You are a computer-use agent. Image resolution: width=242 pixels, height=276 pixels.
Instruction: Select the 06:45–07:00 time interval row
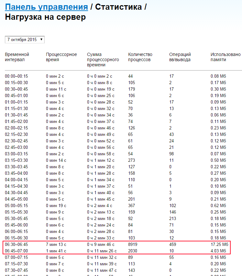[16, 251]
